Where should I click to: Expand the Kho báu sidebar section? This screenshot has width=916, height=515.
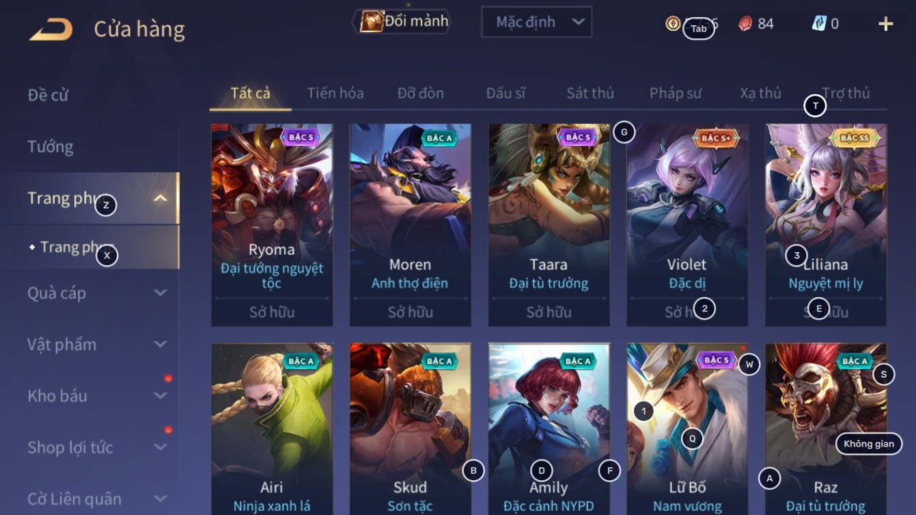(x=161, y=396)
